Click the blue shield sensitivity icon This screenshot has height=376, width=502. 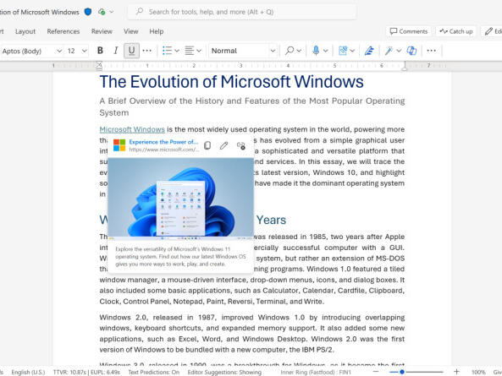tap(88, 12)
